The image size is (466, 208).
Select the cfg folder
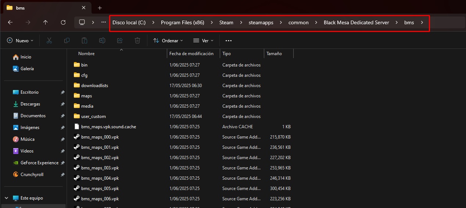click(84, 75)
